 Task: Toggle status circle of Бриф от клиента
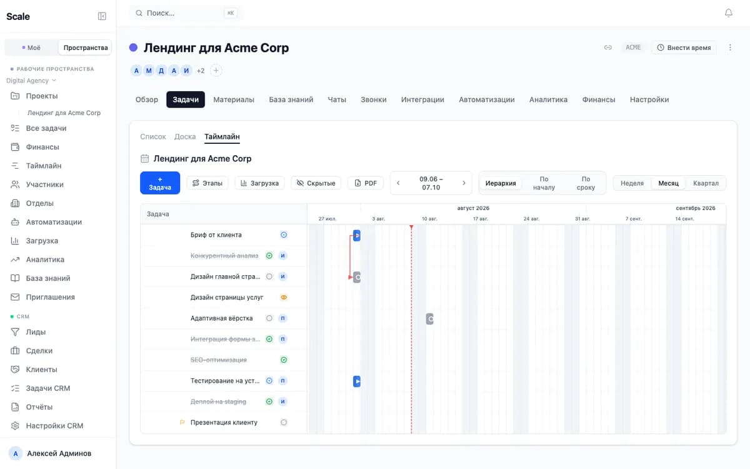(283, 235)
